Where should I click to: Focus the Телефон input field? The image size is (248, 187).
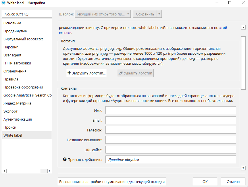click(171, 130)
